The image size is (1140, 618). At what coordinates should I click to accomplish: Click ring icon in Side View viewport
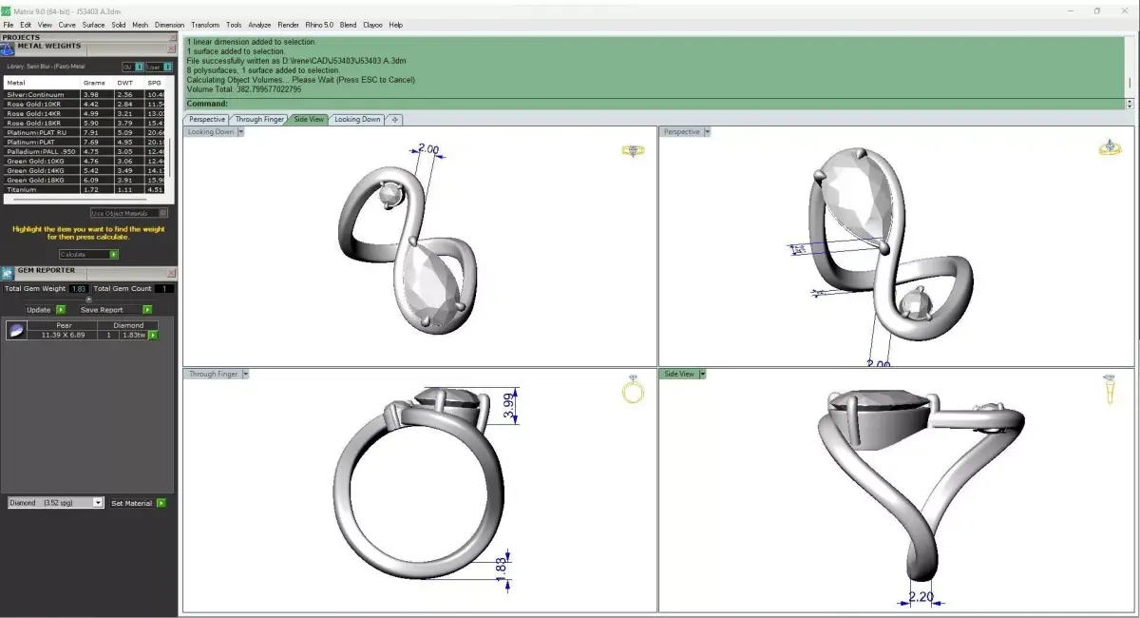pos(1111,390)
